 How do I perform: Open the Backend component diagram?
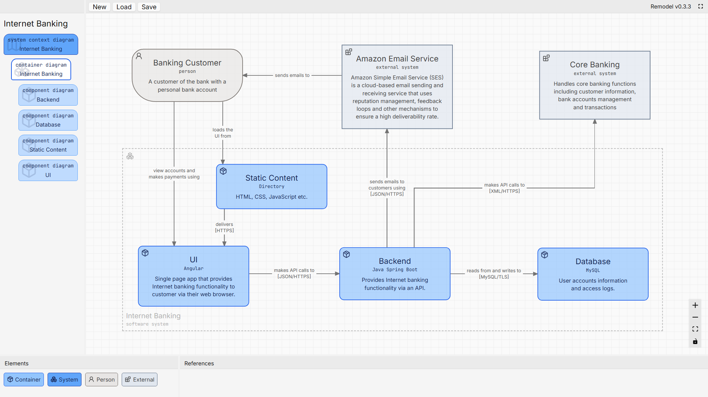tap(48, 95)
